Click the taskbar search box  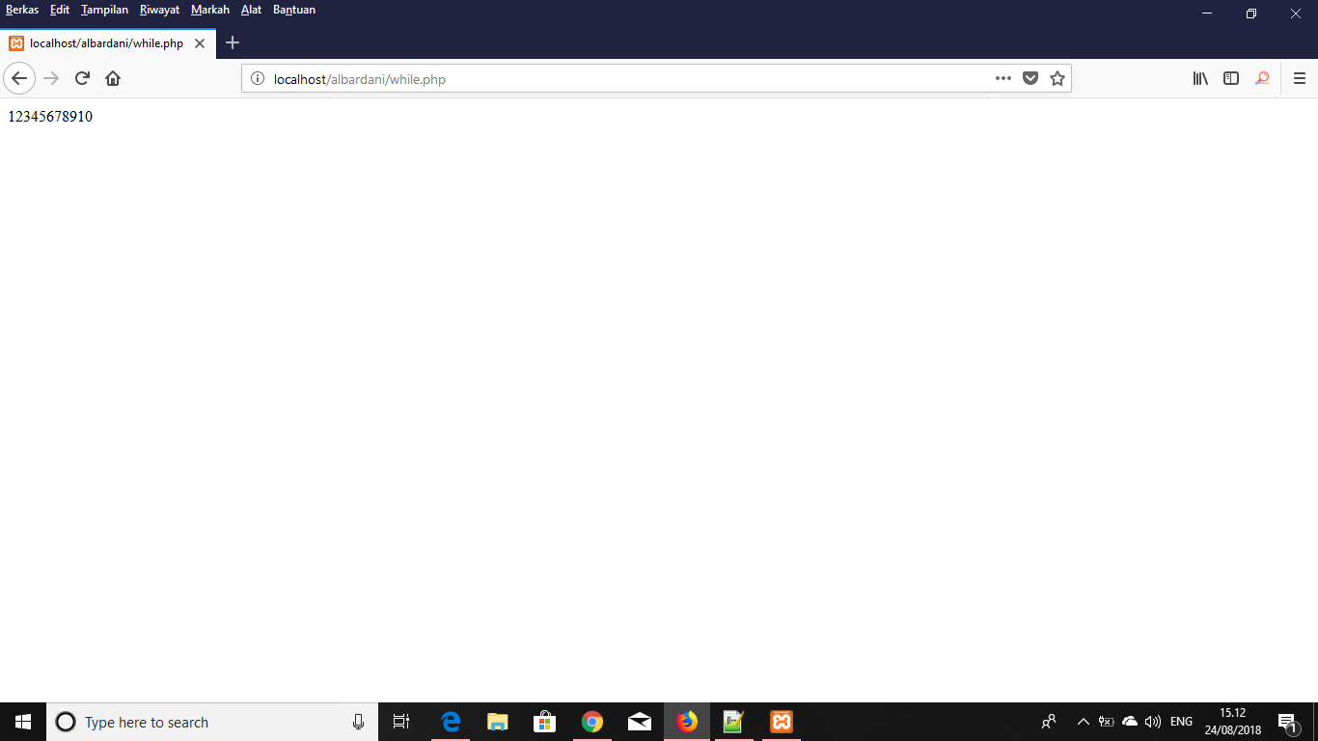click(x=212, y=722)
